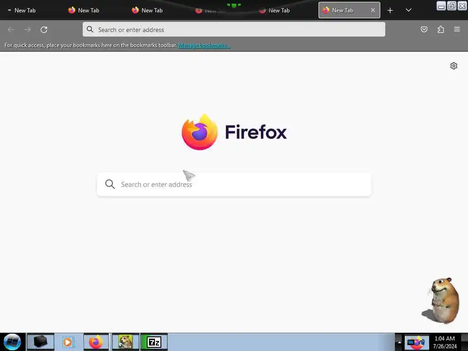Open the Box animal icon in taskbar
The height and width of the screenshot is (351, 468).
pos(126,342)
